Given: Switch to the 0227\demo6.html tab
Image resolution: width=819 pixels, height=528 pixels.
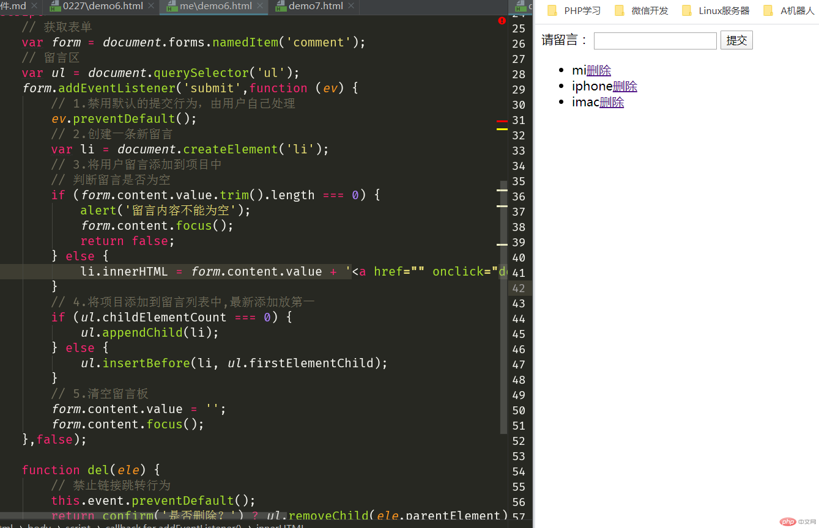Looking at the screenshot, I should point(103,7).
